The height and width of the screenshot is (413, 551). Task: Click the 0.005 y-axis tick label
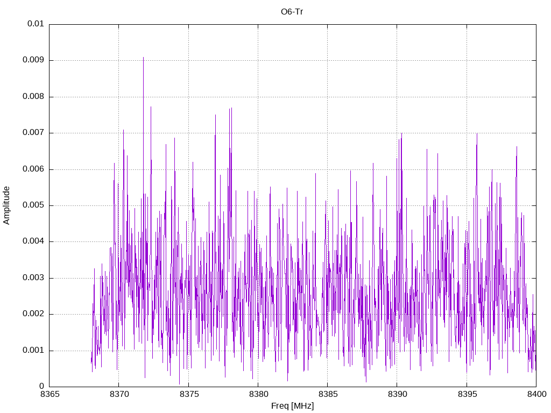click(x=33, y=205)
